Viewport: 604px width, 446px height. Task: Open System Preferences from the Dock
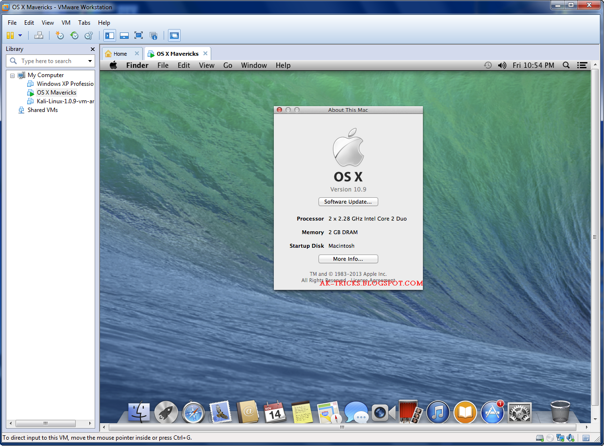point(520,412)
